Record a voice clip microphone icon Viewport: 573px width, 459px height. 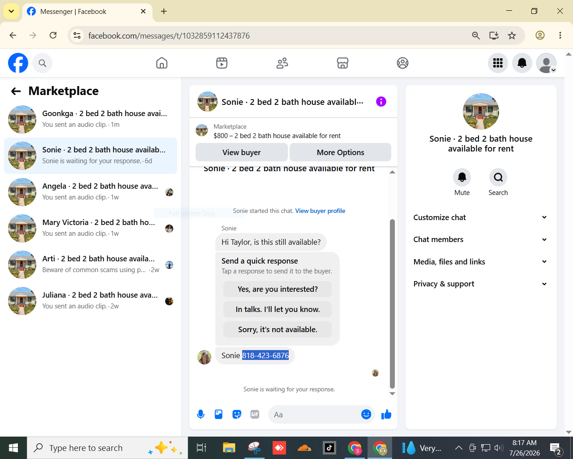201,415
